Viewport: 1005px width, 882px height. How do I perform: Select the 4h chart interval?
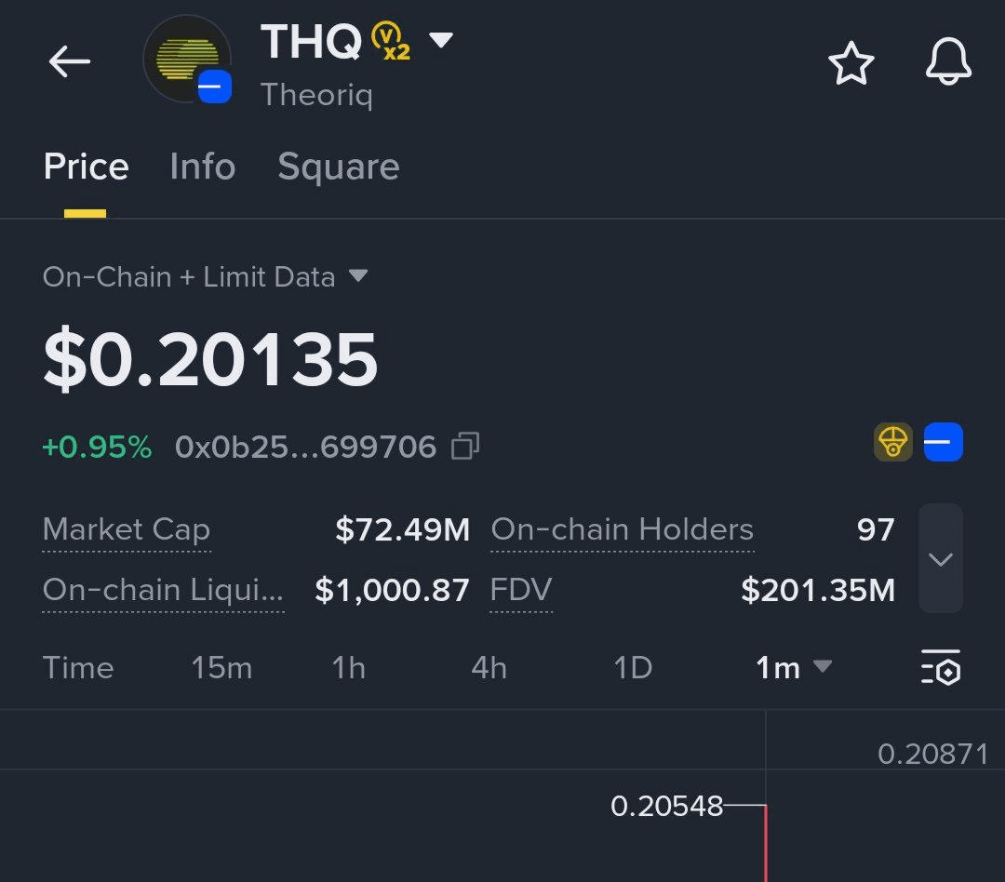489,668
